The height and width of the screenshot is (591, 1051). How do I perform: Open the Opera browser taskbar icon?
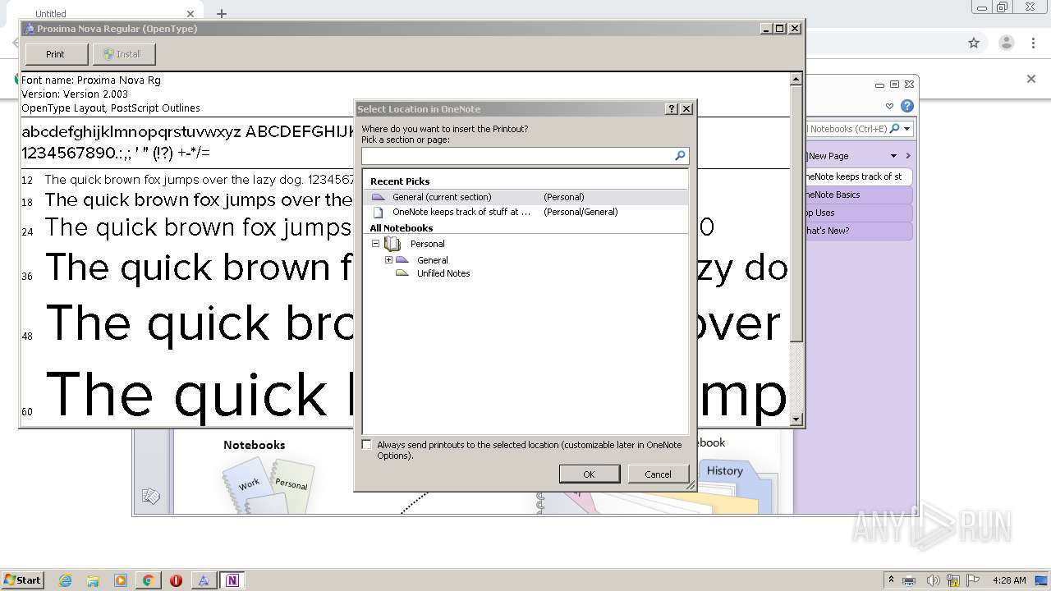pos(176,580)
